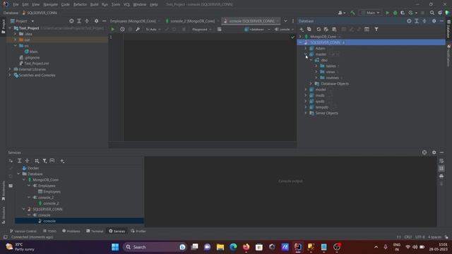This screenshot has width=452, height=254.
Task: Open filter icon in Services toolbar
Action: pos(44,161)
